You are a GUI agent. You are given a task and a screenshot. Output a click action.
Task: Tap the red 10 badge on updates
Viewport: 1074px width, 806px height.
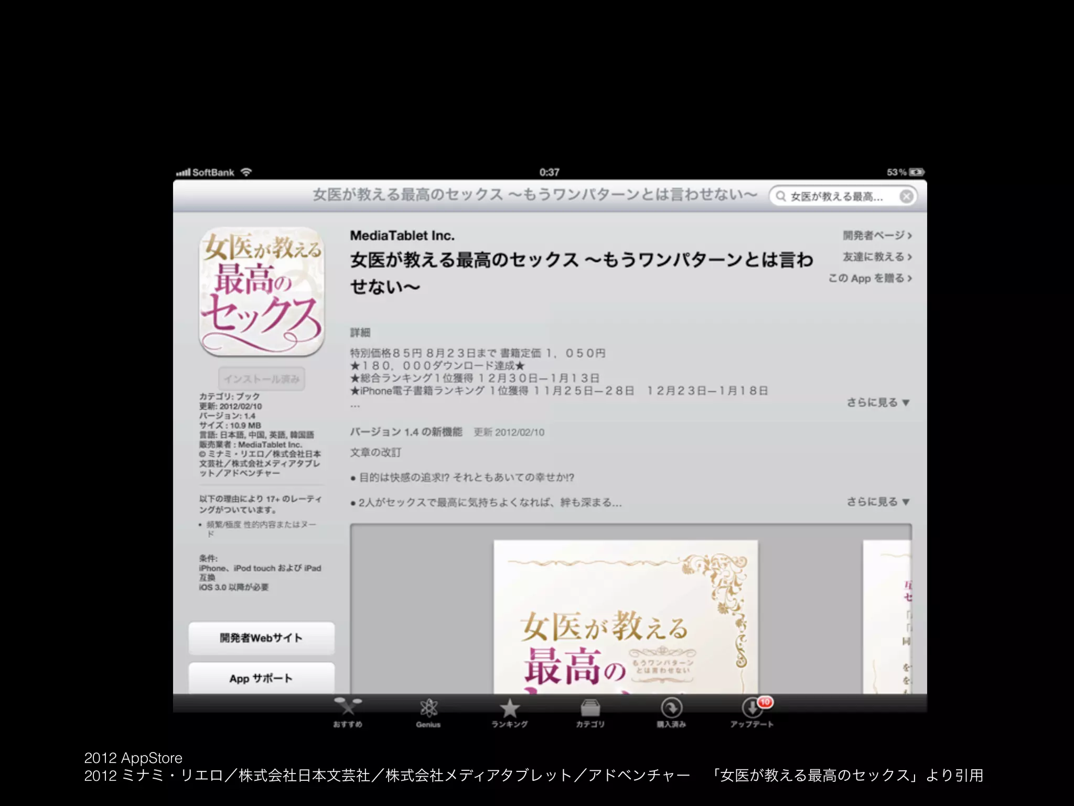[765, 702]
